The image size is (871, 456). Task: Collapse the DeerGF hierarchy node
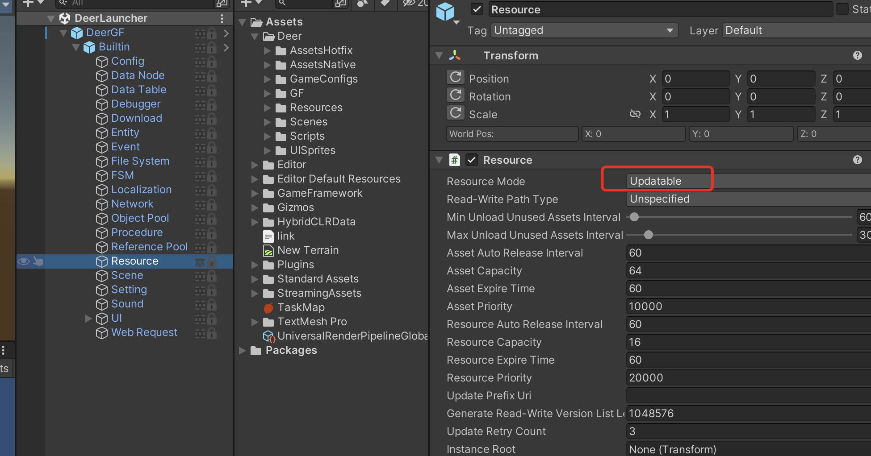[x=63, y=33]
